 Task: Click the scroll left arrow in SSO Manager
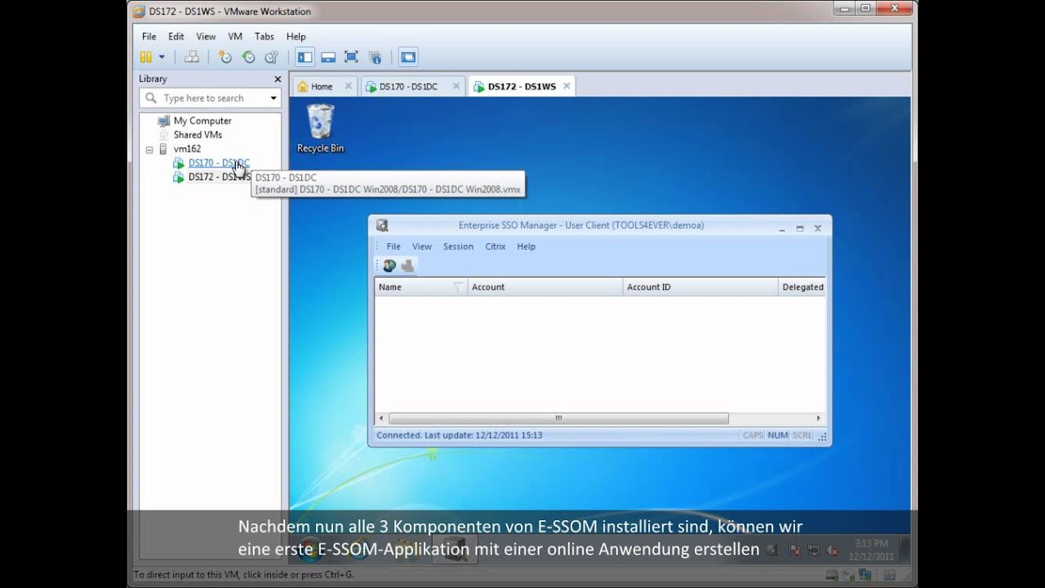(381, 418)
